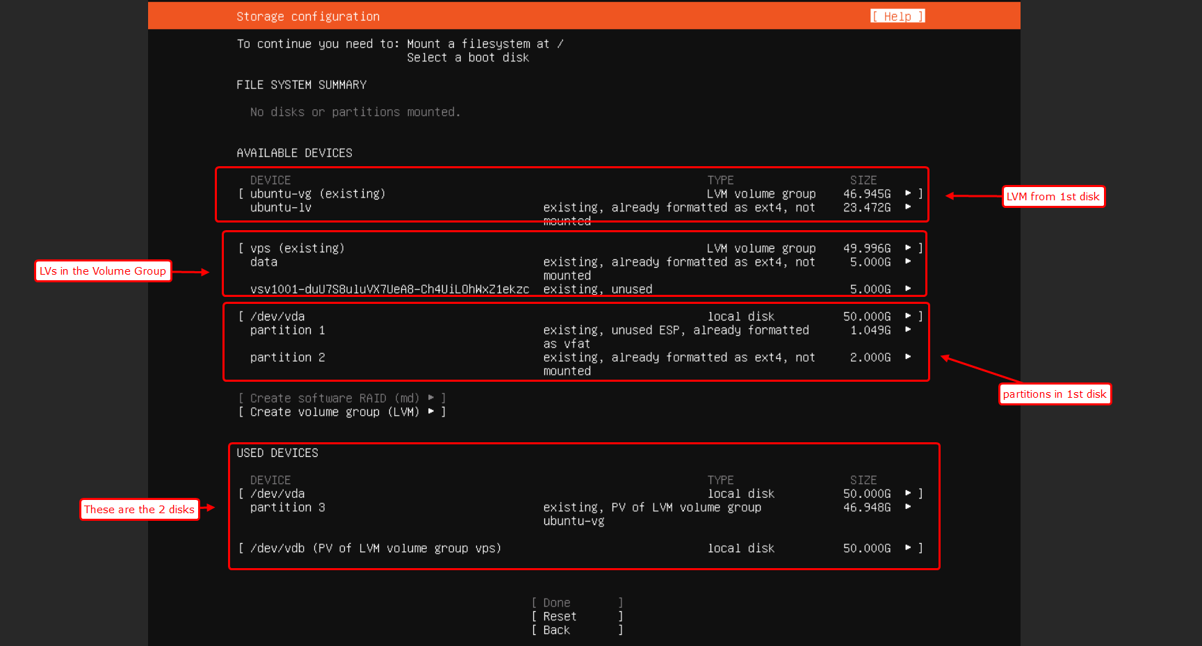Click the FILE SYSTEM SUMMARY heading
1202x646 pixels.
[x=301, y=85]
